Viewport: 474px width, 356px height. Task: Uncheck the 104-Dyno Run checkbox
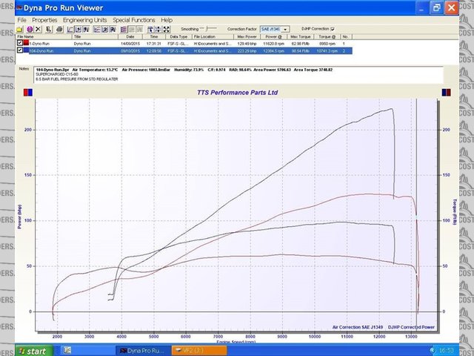click(20, 50)
